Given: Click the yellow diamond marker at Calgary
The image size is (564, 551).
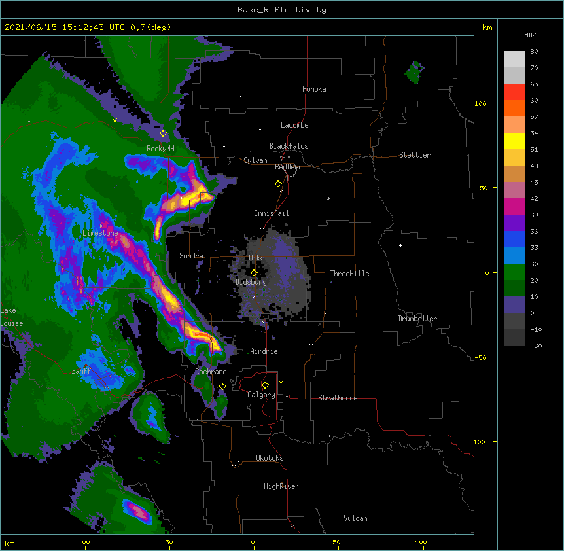Looking at the screenshot, I should click(x=265, y=385).
